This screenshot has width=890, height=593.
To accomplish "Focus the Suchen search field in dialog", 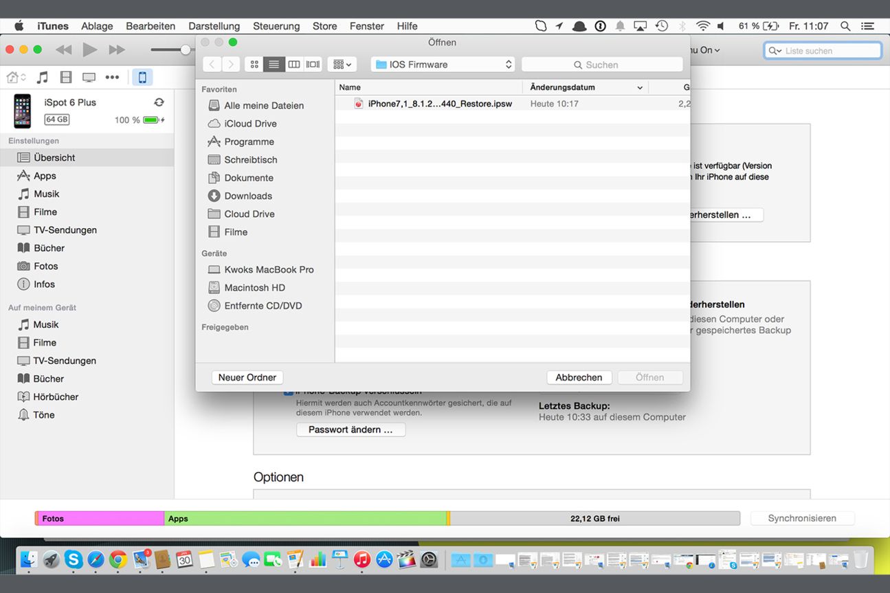I will tap(602, 64).
